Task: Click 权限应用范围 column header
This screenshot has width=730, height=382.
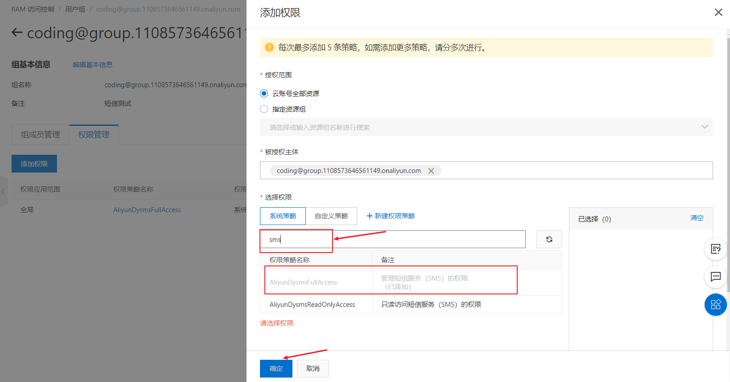Action: point(40,189)
